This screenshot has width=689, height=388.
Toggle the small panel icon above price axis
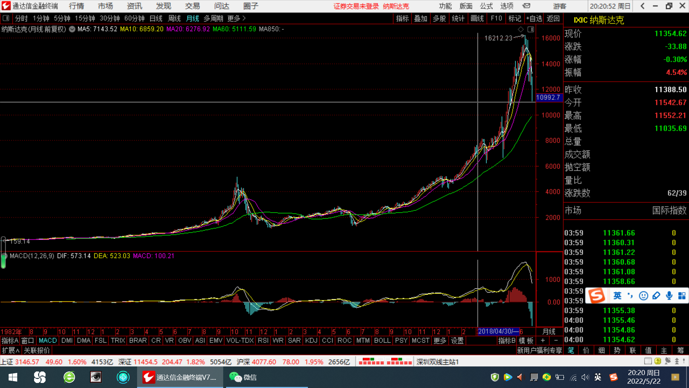tap(531, 29)
